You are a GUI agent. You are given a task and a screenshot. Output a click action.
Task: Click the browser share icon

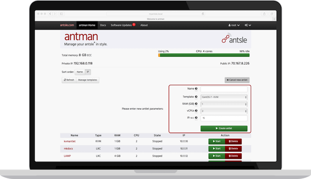pyautogui.click(x=264, y=14)
